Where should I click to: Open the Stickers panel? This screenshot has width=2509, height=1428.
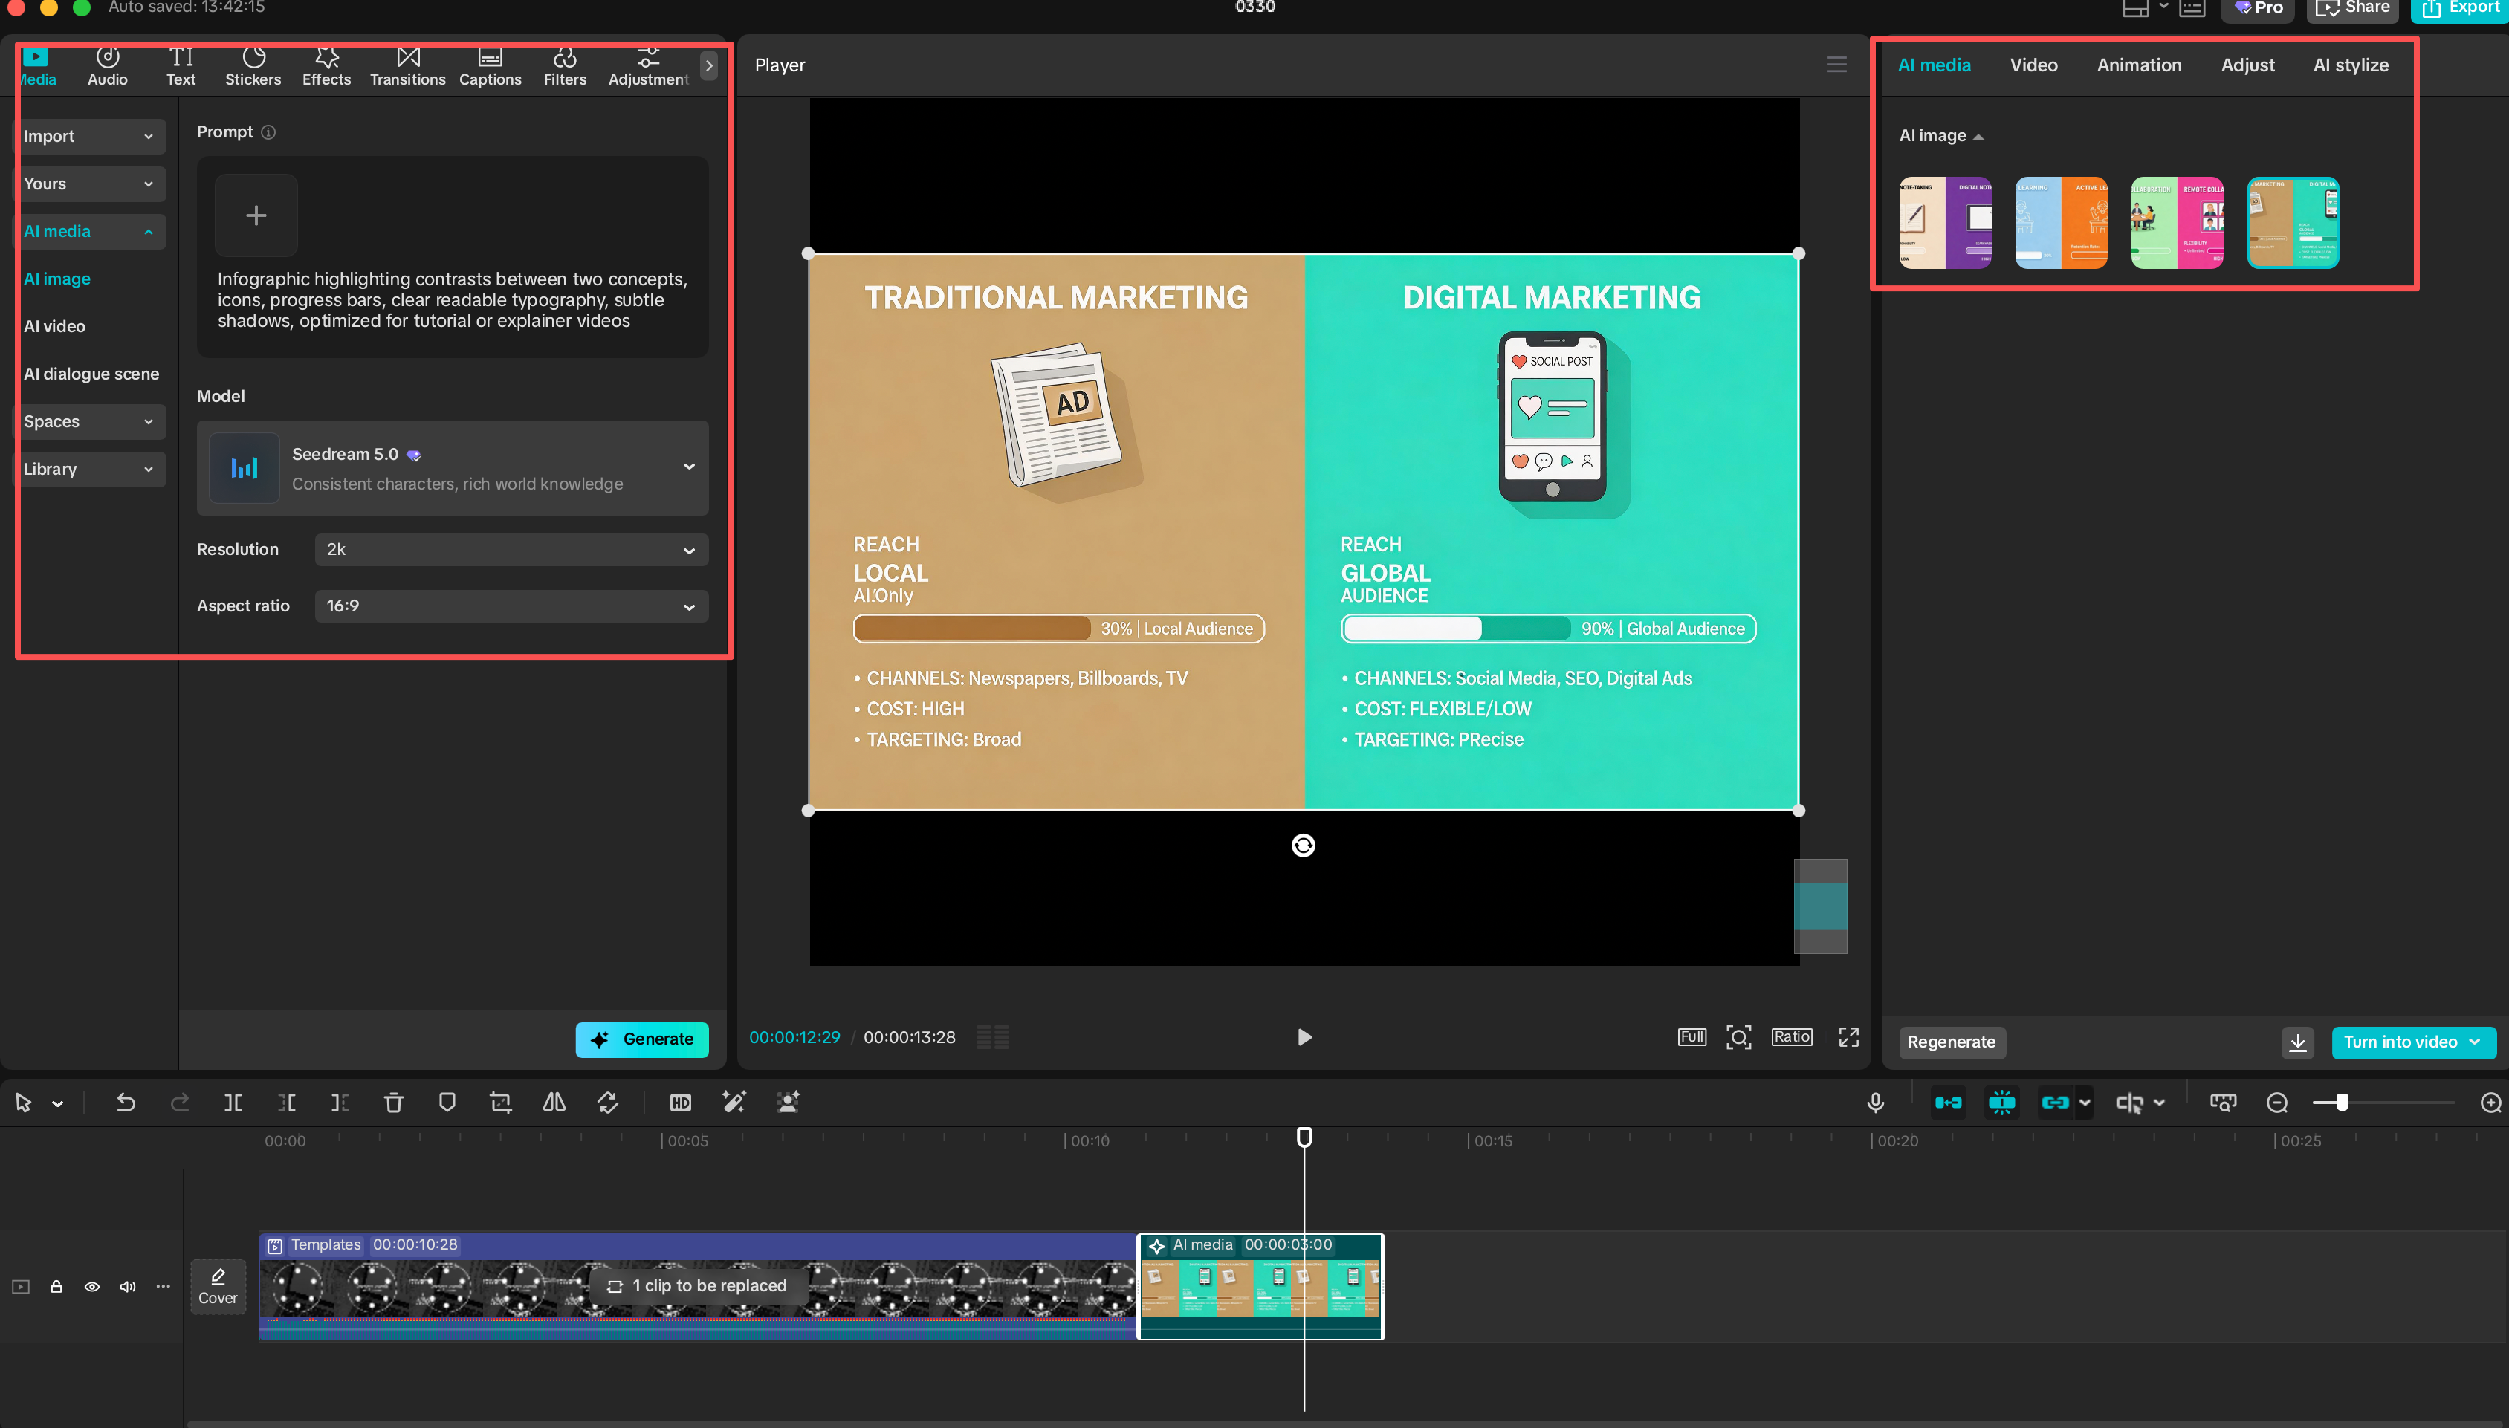[x=253, y=65]
